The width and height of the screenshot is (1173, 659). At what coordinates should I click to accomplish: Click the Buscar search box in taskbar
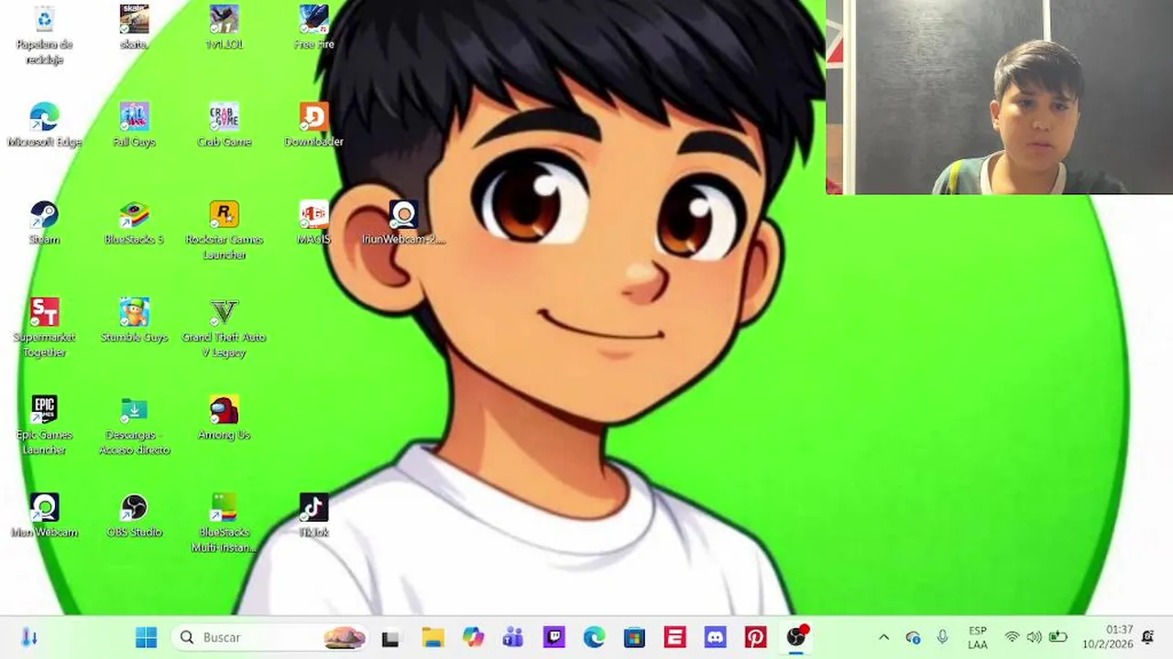click(270, 637)
